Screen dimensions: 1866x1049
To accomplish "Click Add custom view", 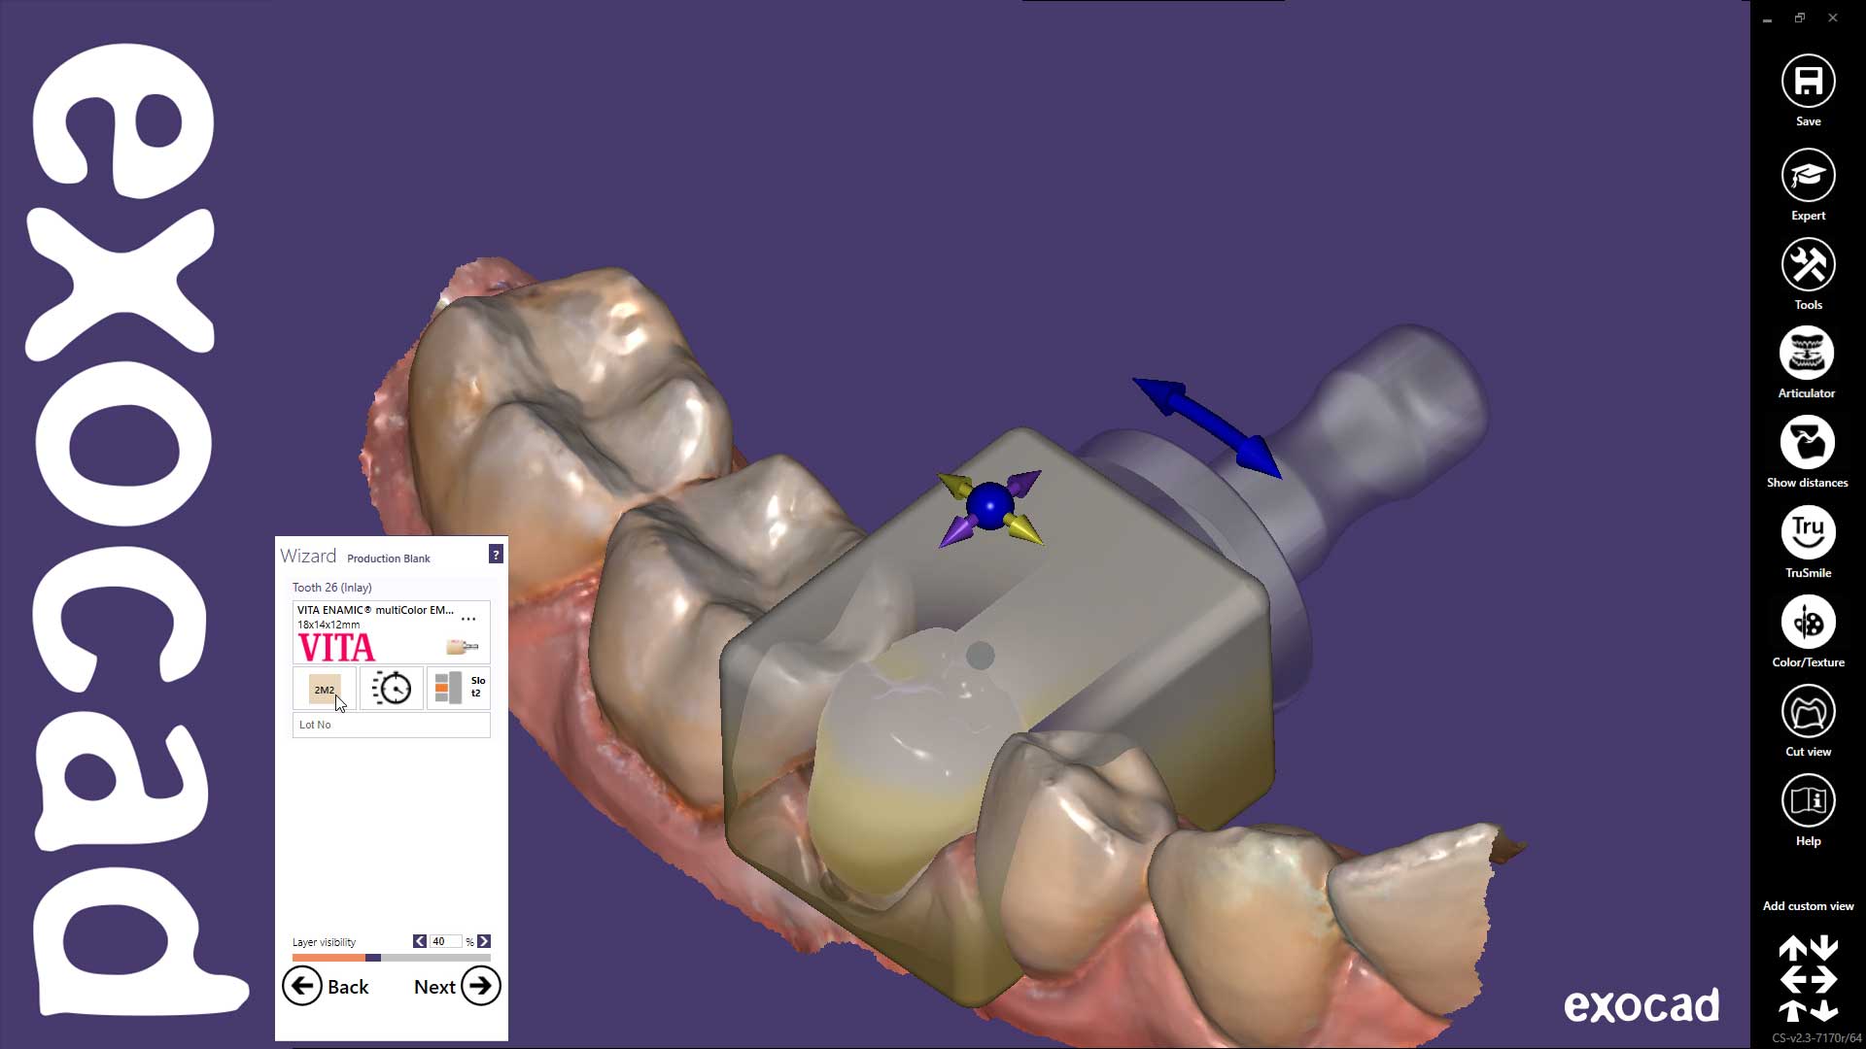I will pyautogui.click(x=1808, y=906).
